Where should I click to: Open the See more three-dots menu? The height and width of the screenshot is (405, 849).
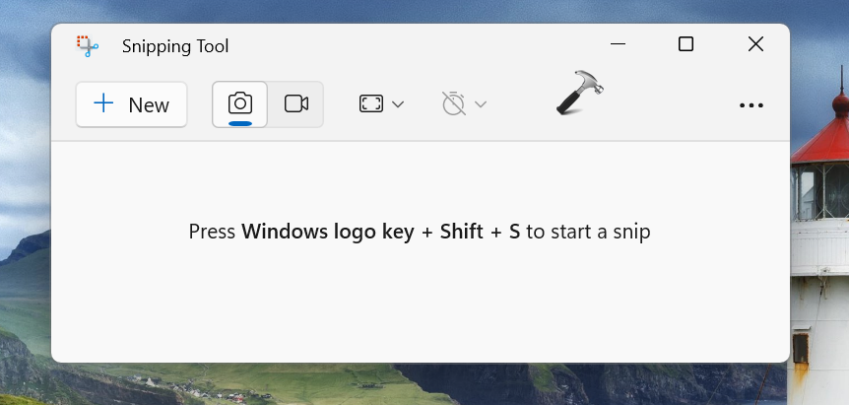tap(751, 105)
